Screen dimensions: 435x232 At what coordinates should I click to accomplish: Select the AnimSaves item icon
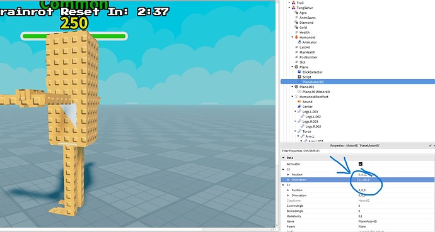pyautogui.click(x=296, y=18)
